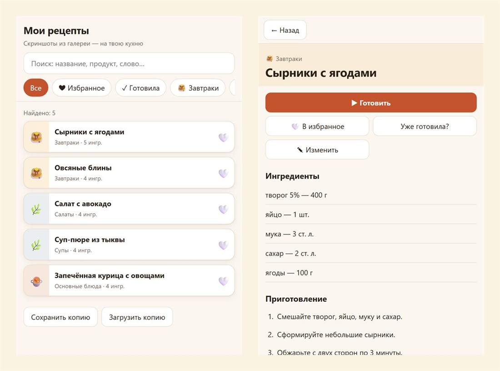Screen dimensions: 500x371
Task: Click step Смешайте творог, яйцо, муку и сахар
Action: coord(340,317)
